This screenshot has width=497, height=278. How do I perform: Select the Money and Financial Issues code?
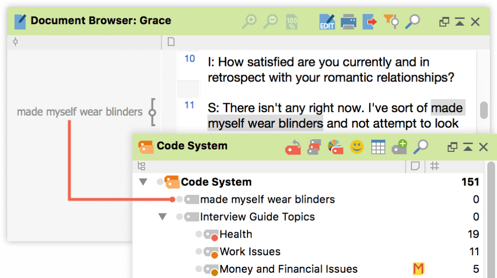[288, 269]
